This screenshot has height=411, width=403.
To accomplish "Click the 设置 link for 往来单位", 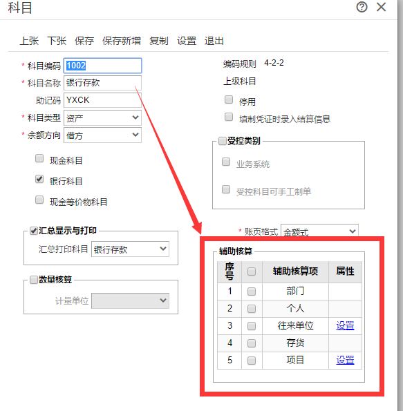I will click(x=345, y=325).
